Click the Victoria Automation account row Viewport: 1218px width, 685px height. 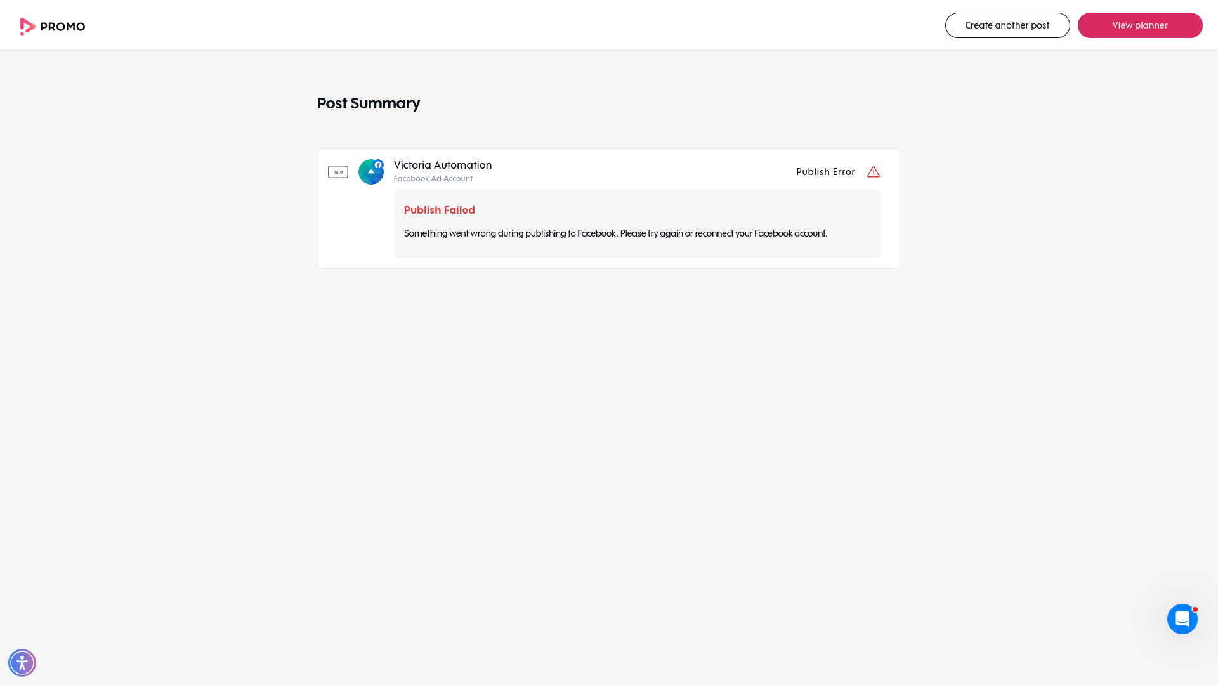click(443, 171)
